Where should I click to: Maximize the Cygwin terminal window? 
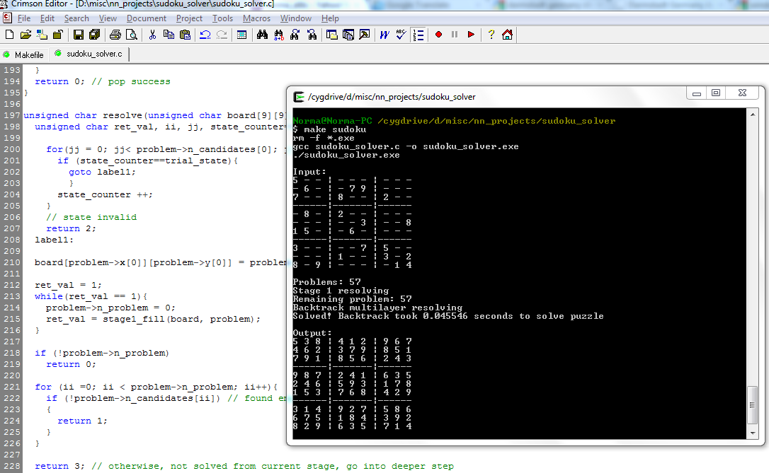pyautogui.click(x=716, y=93)
